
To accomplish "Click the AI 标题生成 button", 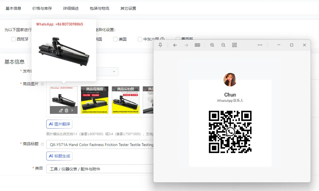I will coord(59,156).
